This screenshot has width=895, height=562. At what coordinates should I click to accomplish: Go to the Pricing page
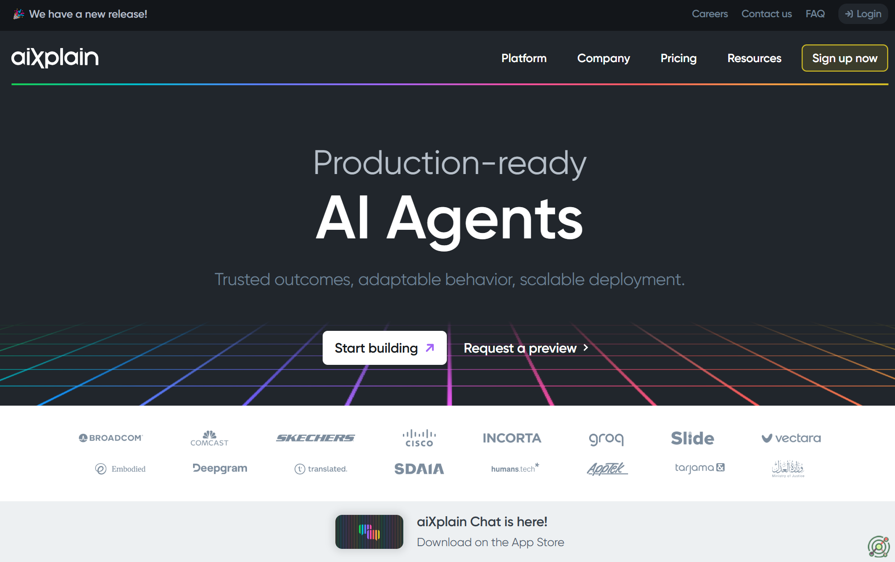coord(678,58)
